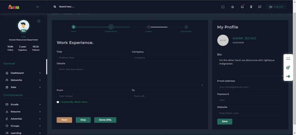Open the chat message icon
Viewport: 296px width, 135px height.
click(x=260, y=7)
